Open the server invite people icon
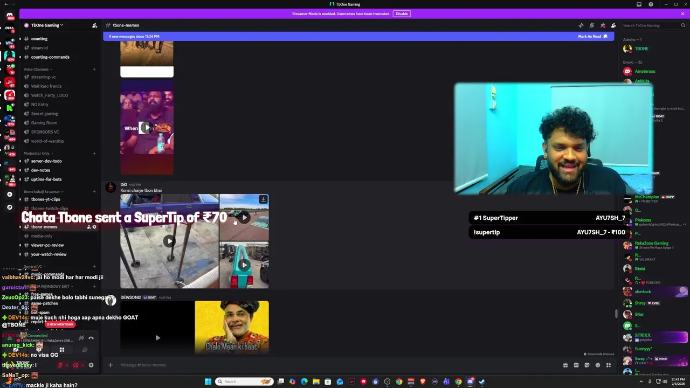This screenshot has height=388, width=690. 94,25
